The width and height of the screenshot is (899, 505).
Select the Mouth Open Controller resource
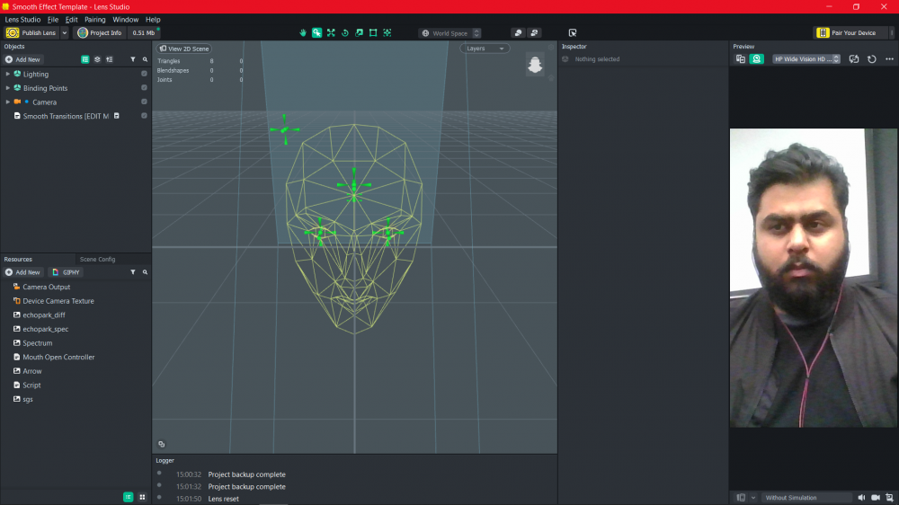point(58,358)
